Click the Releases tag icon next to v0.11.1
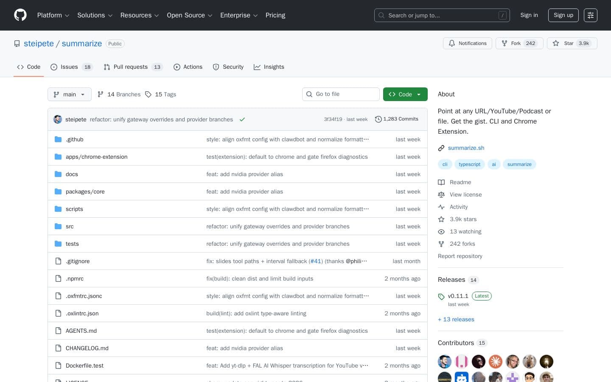The image size is (611, 382). coord(441,296)
